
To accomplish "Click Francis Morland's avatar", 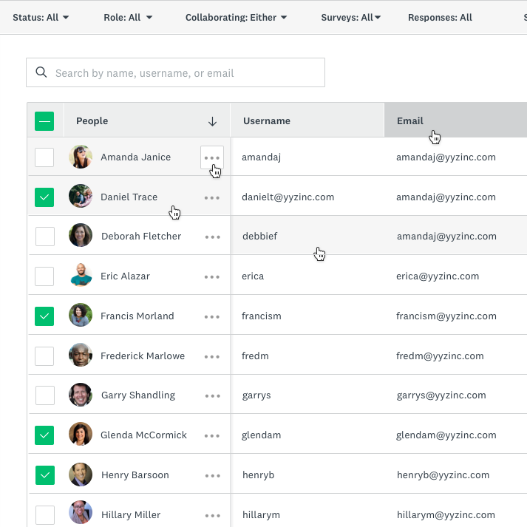I will [x=81, y=315].
